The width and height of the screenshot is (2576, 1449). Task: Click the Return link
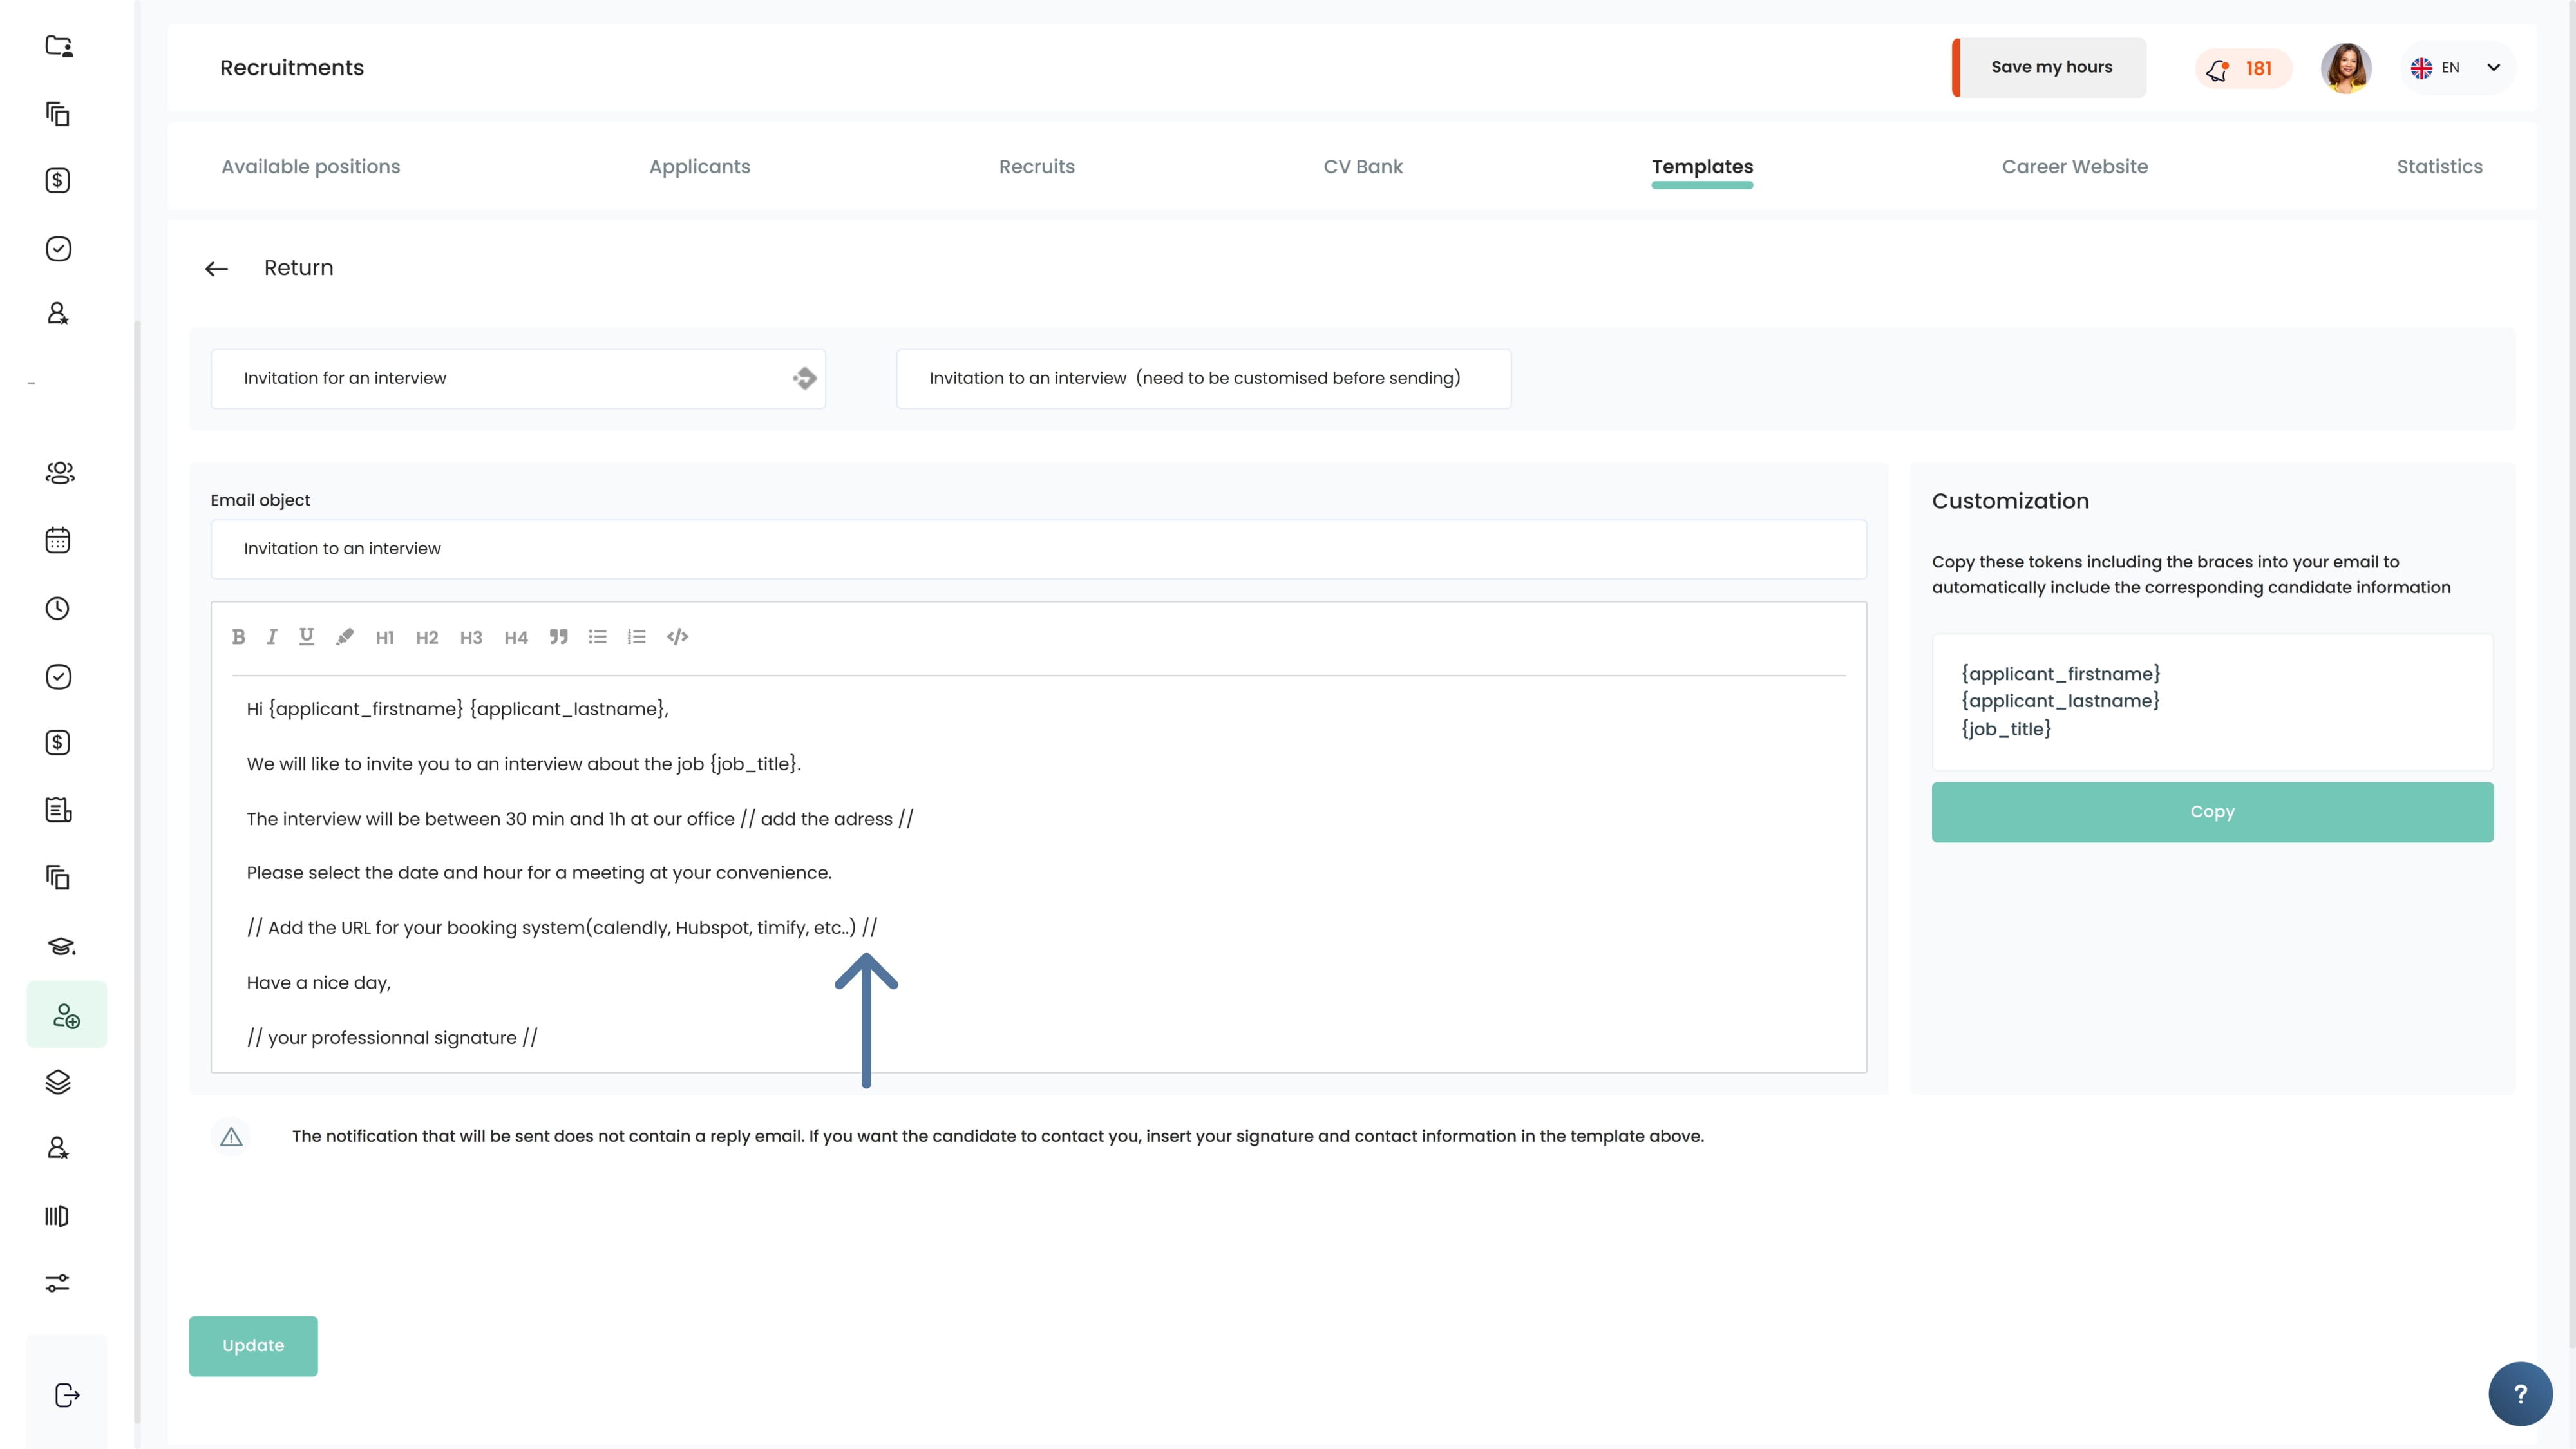point(298,268)
